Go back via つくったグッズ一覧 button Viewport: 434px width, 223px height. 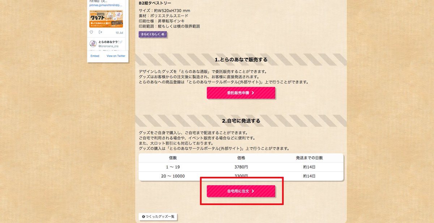tap(158, 217)
